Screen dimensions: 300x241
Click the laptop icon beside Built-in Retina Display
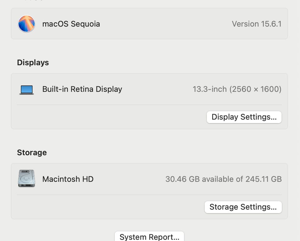point(27,90)
